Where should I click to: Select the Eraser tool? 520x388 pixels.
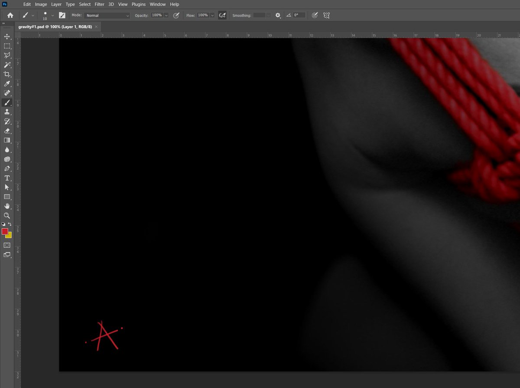7,131
